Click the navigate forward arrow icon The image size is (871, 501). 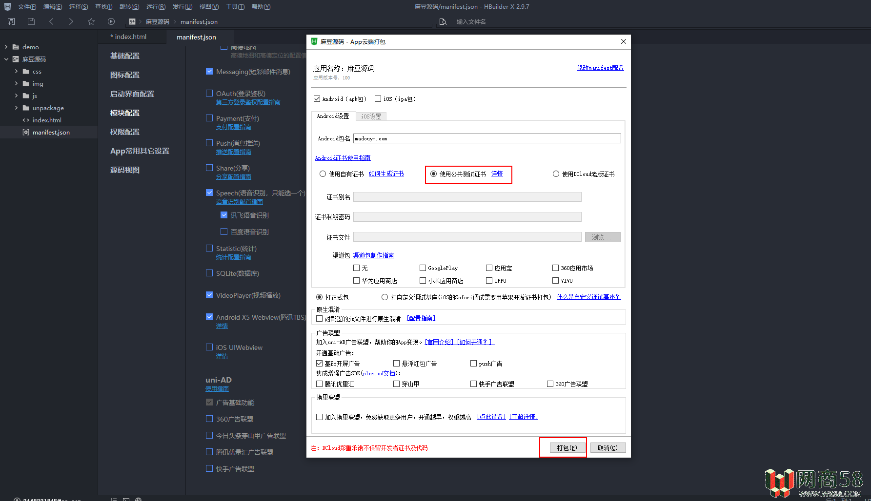pos(71,21)
